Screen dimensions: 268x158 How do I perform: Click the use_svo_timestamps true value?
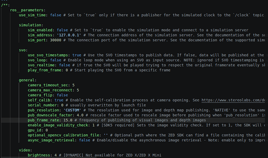click(x=77, y=55)
